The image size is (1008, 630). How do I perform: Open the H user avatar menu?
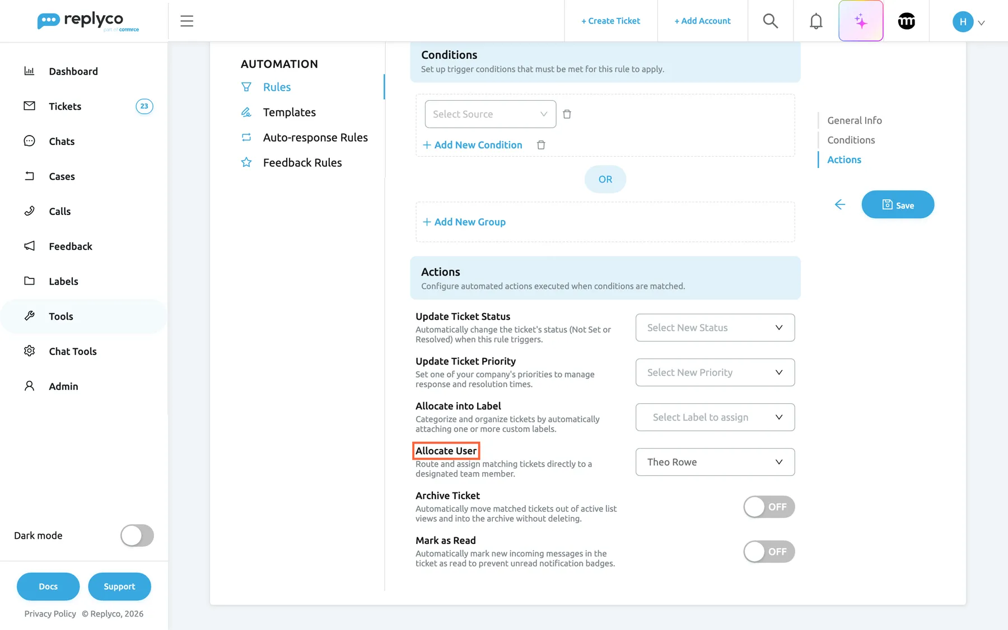(x=963, y=22)
